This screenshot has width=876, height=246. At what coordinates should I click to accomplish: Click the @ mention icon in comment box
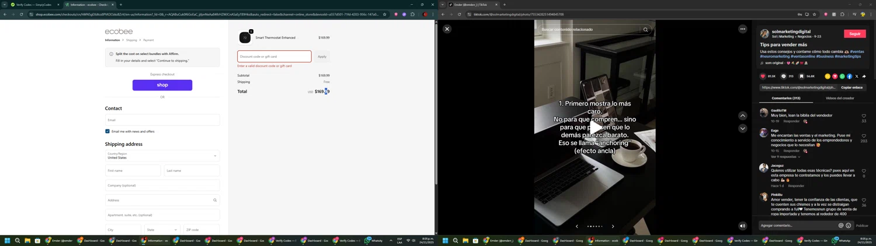click(841, 226)
